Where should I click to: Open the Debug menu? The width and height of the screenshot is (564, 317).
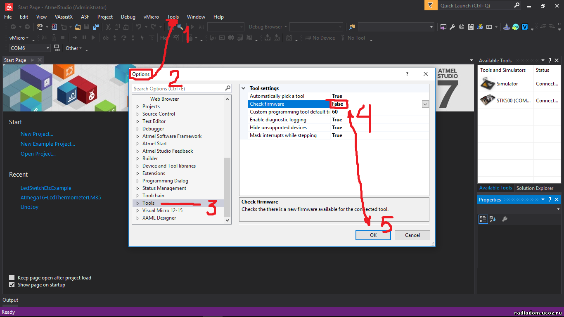[128, 17]
